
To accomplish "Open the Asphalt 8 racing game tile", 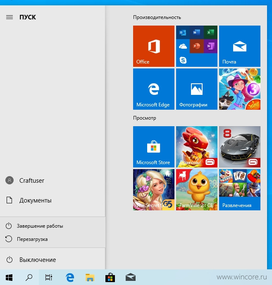I will coord(240,147).
